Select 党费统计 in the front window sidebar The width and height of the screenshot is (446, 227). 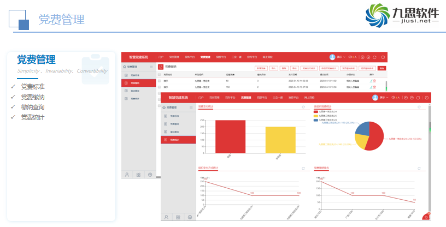[174, 140]
